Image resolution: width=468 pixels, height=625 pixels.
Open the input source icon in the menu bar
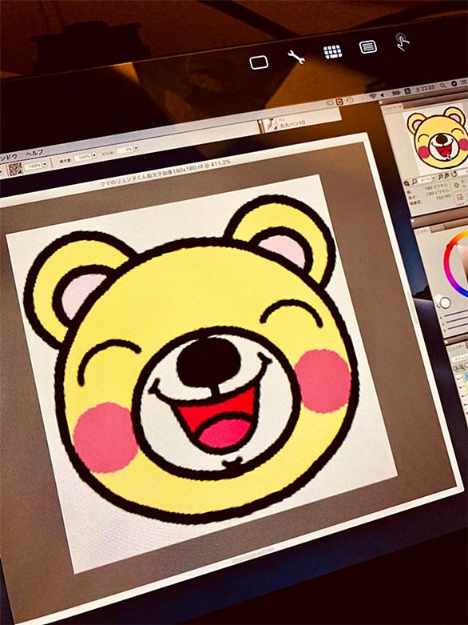[407, 91]
